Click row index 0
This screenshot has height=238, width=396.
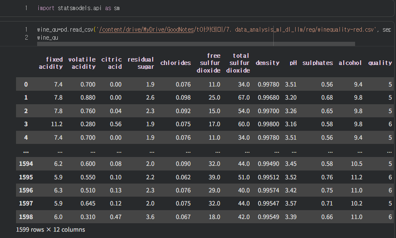[x=26, y=84]
